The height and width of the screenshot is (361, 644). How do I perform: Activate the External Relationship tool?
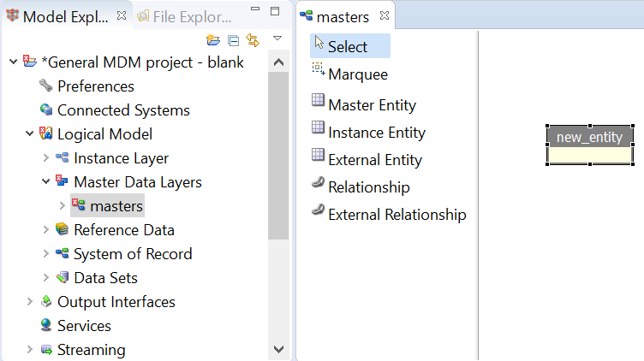point(397,215)
